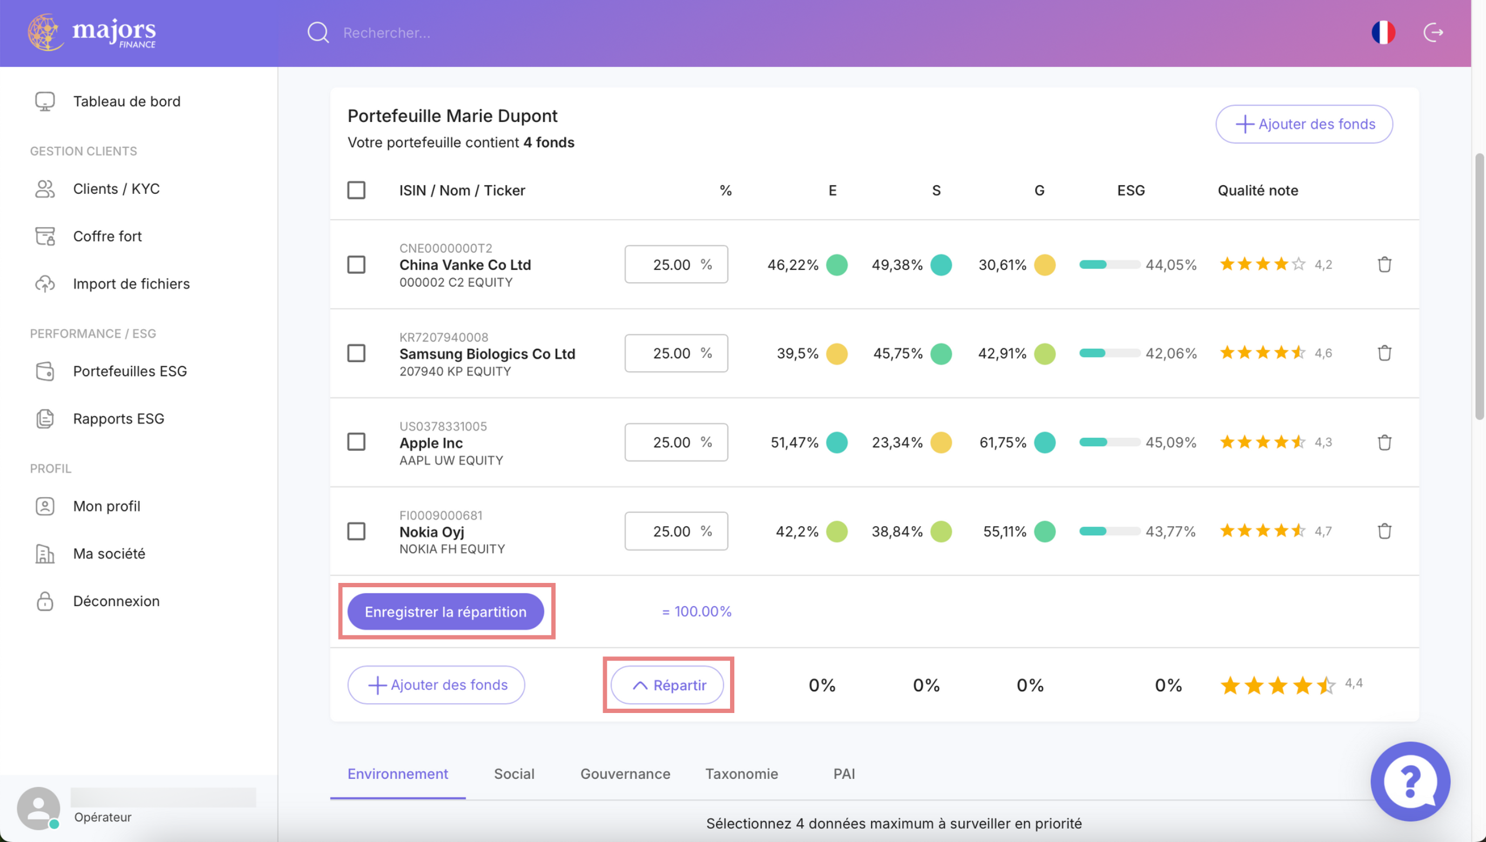Image resolution: width=1486 pixels, height=842 pixels.
Task: Click the logout arrow icon in header
Action: click(1433, 32)
